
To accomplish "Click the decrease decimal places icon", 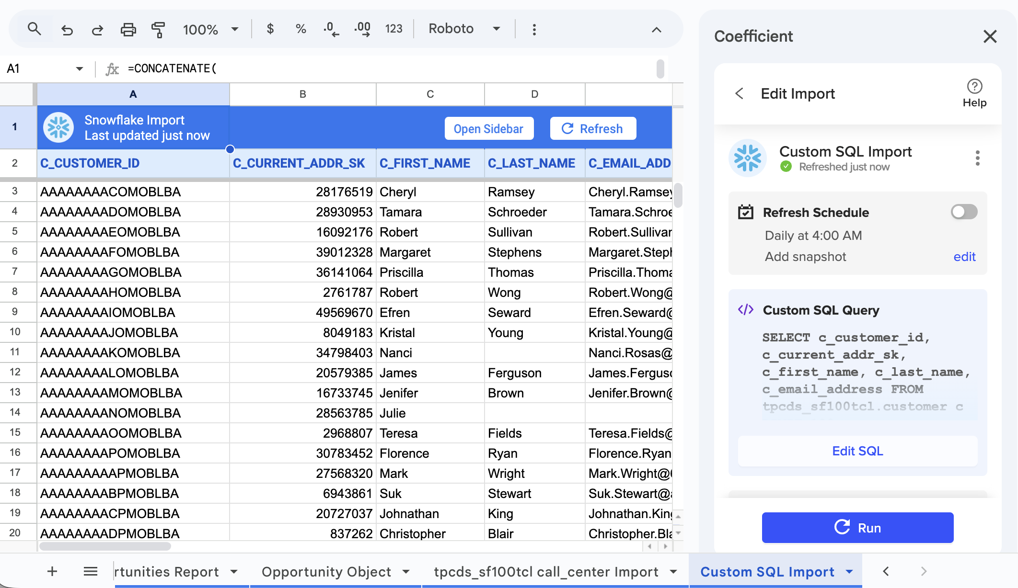I will click(x=331, y=29).
